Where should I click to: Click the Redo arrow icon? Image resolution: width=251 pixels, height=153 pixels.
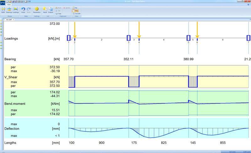[x=29, y=10]
